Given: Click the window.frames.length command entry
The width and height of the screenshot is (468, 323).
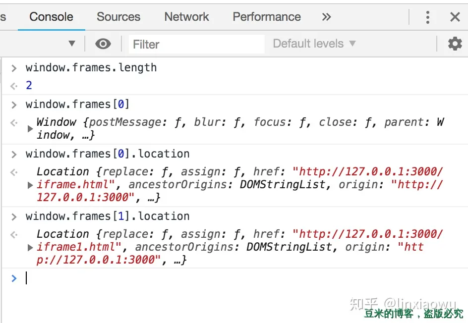Looking at the screenshot, I should click(x=91, y=68).
